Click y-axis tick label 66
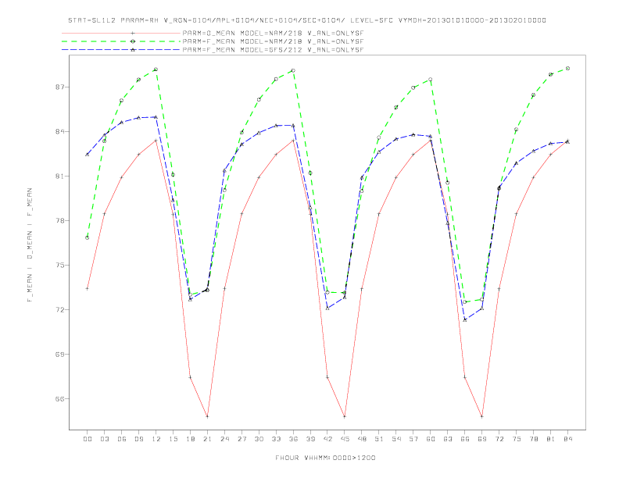This screenshot has height=478, width=619. click(60, 399)
